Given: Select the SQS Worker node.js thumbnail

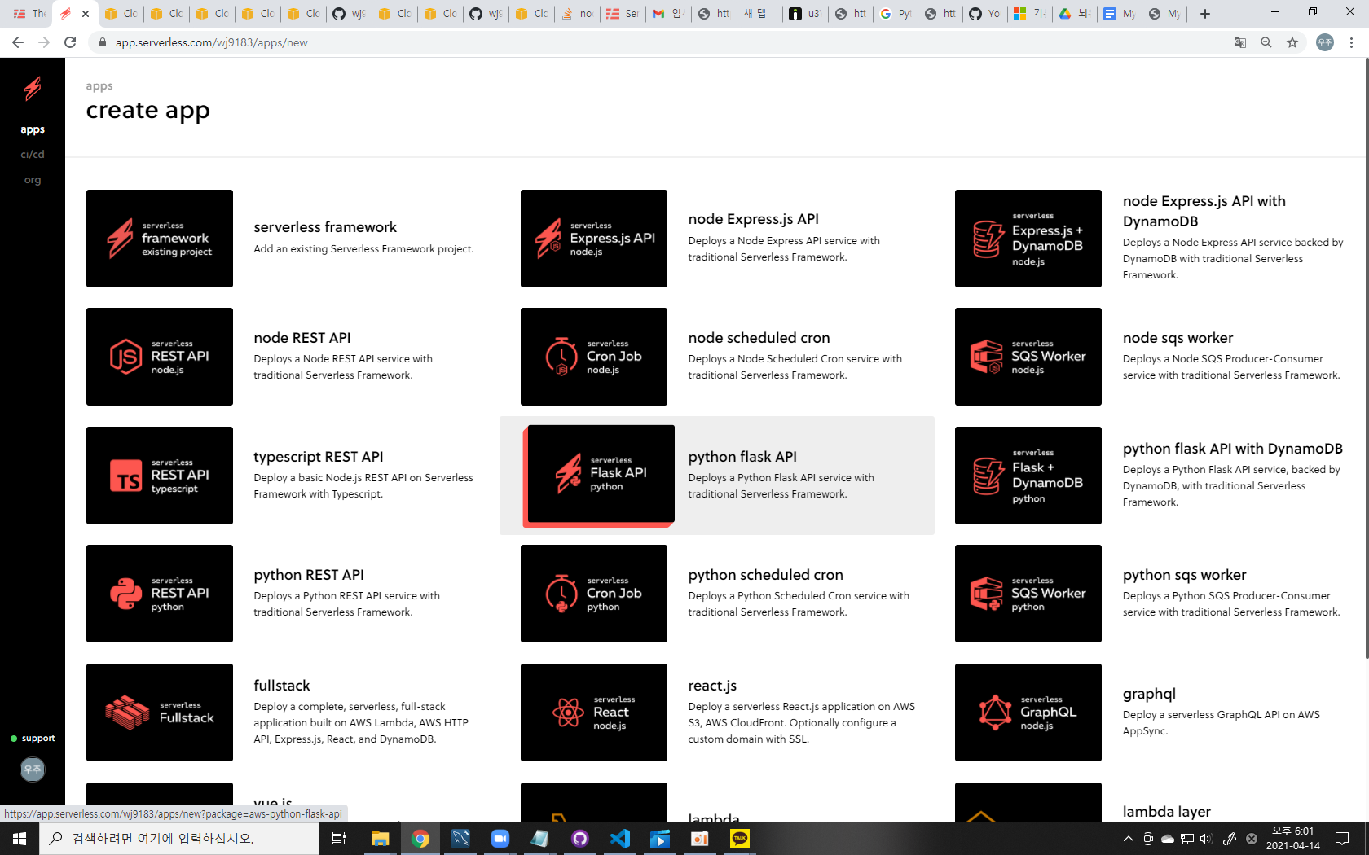Looking at the screenshot, I should (1028, 357).
